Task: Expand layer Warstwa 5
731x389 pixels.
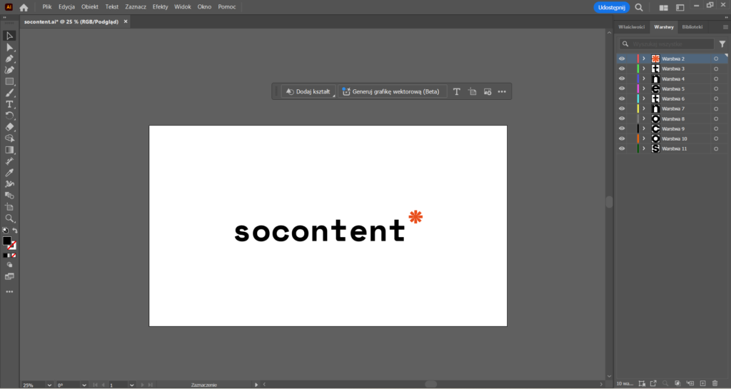Action: click(x=644, y=89)
